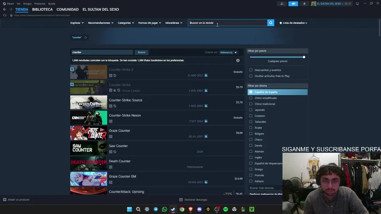The width and height of the screenshot is (381, 214).
Task: Check Coreano language filter
Action: pyautogui.click(x=251, y=116)
